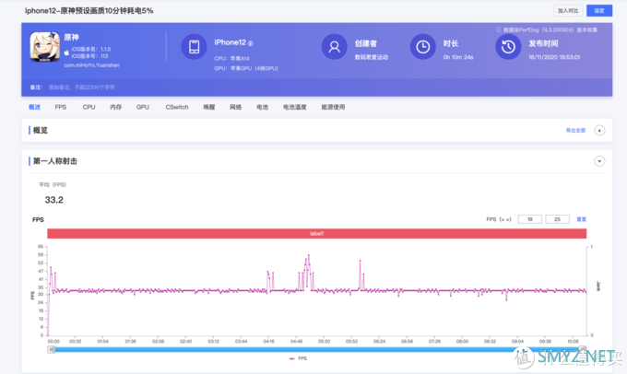Click the 版本收集 text in the header
Image resolution: width=627 pixels, height=374 pixels.
point(587,30)
